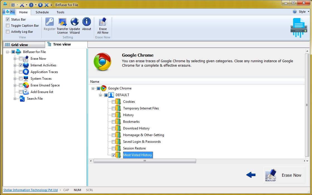Expand the Erase Unused Space node
312x195 pixels.
(x=15, y=85)
